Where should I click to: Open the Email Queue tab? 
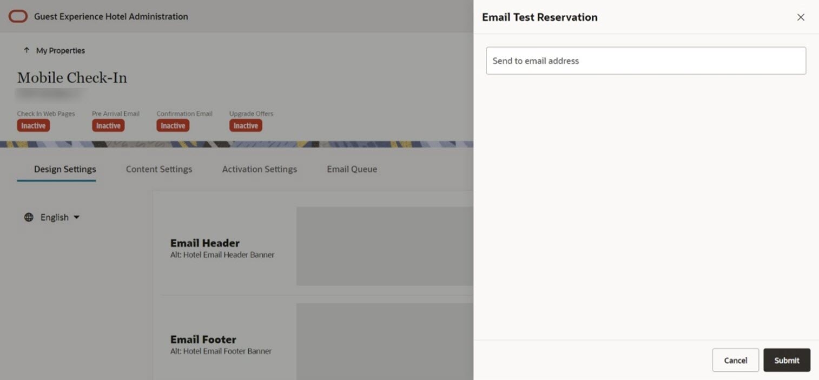351,169
